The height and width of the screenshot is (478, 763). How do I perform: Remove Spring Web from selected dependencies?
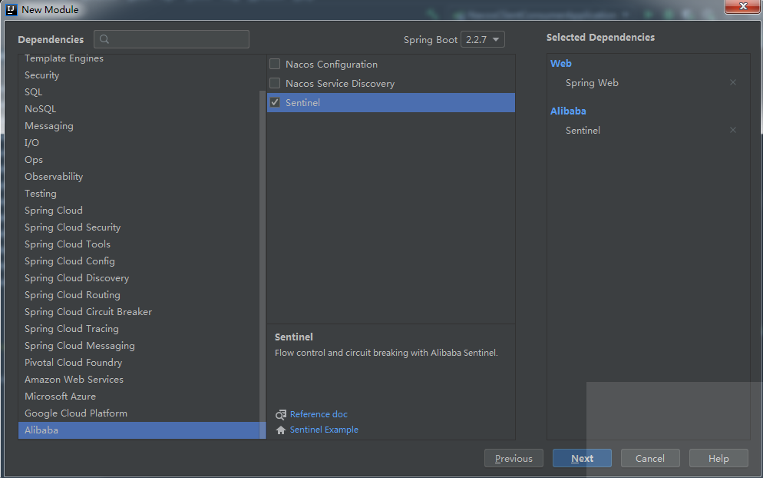(x=733, y=82)
